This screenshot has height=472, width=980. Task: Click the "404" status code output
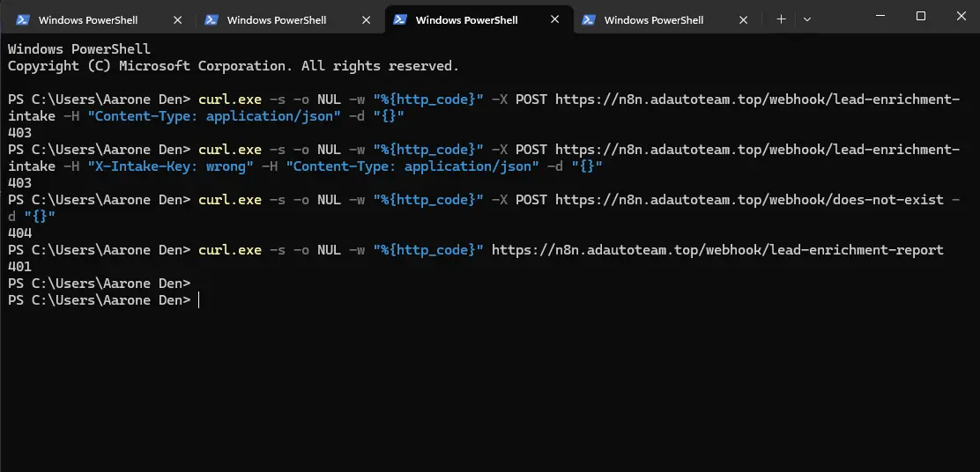(20, 232)
